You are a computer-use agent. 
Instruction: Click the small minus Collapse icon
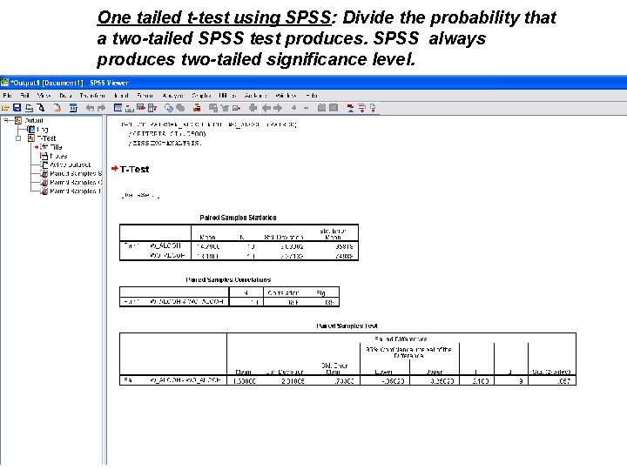pos(306,108)
